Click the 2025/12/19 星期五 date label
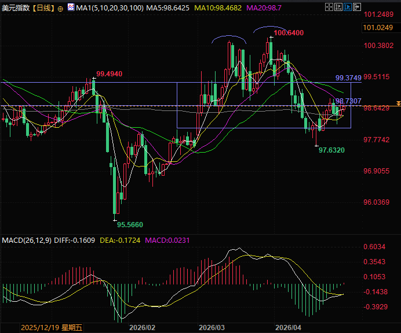Screen dimensions: 401x333 (x=52, y=328)
